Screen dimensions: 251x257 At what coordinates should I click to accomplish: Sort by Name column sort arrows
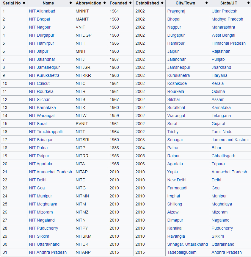point(70,3)
